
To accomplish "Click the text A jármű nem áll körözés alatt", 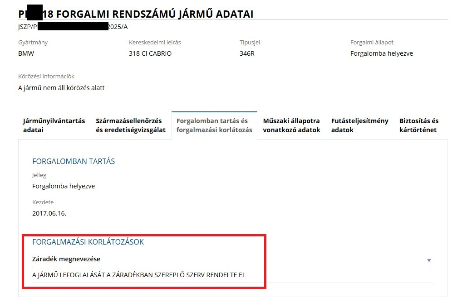I will tap(61, 88).
